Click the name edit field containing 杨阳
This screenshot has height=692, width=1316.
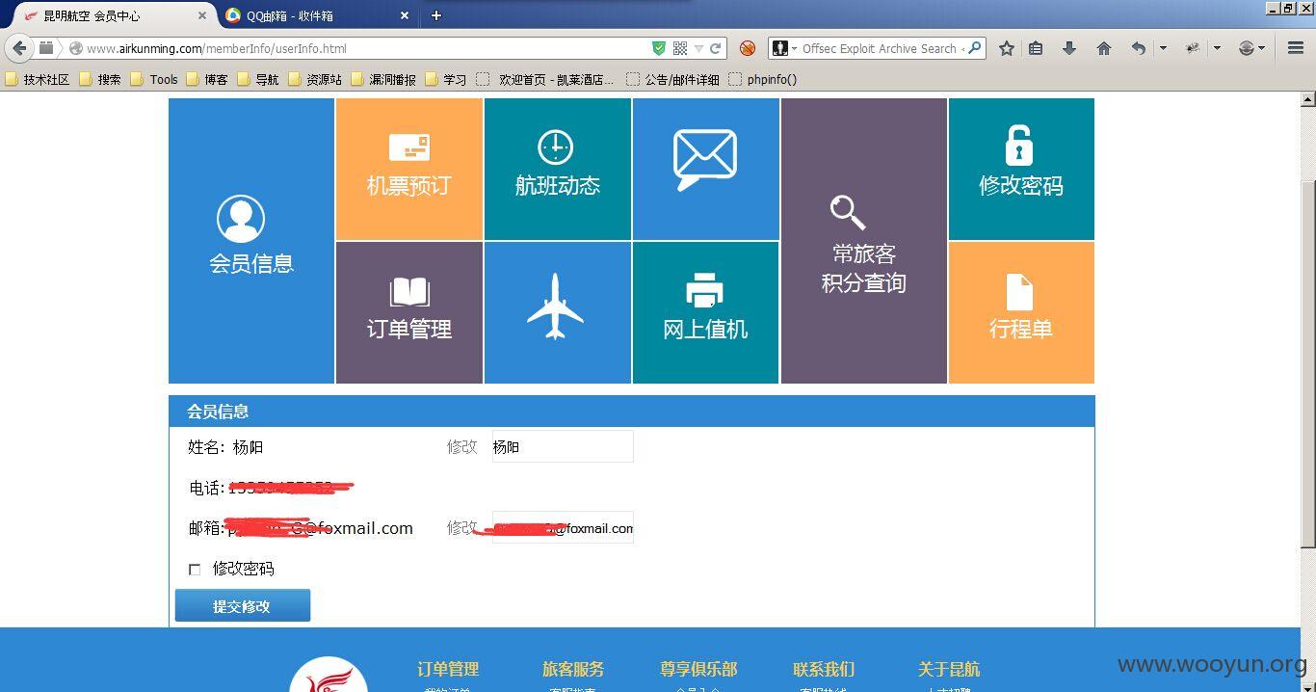point(563,447)
